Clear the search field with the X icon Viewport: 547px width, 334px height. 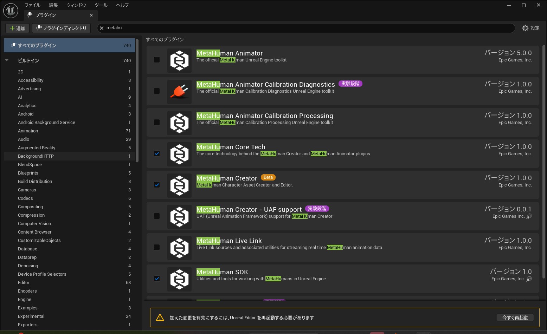pyautogui.click(x=102, y=28)
